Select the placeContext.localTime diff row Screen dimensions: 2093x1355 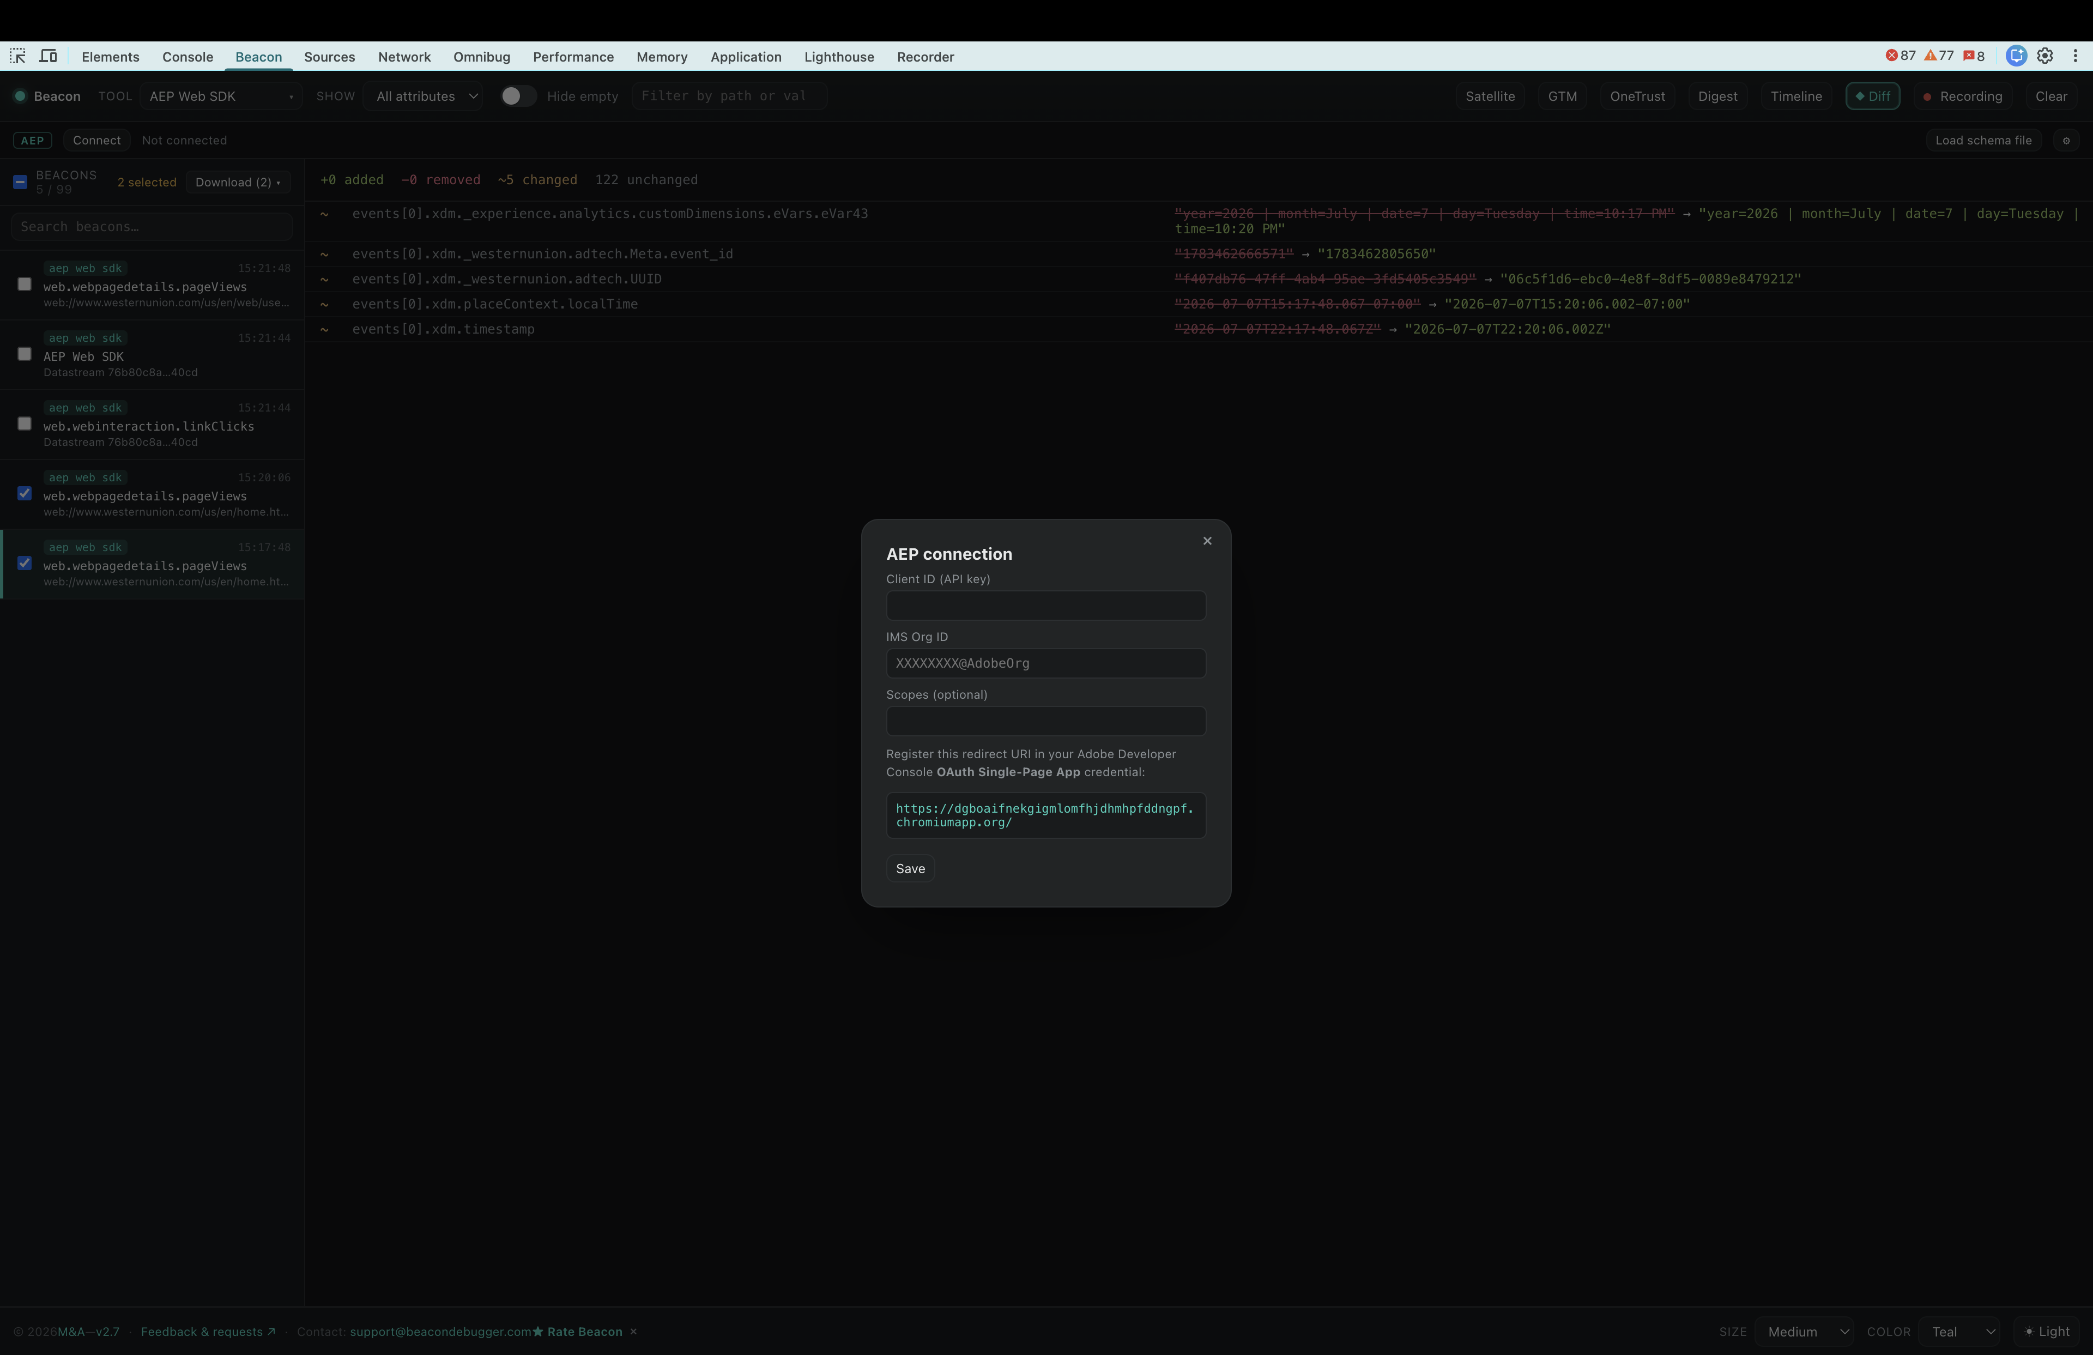coord(1199,304)
